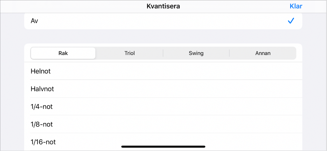Screen dimensions: 327x151
Task: Click the blue checkmark beside Av
Action: (x=291, y=21)
